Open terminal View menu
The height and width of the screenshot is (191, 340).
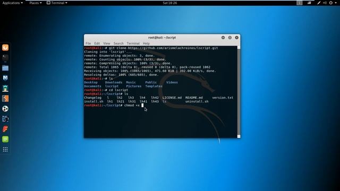pyautogui.click(x=106, y=44)
